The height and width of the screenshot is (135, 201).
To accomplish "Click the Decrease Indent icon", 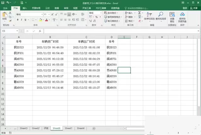I will [73, 20].
